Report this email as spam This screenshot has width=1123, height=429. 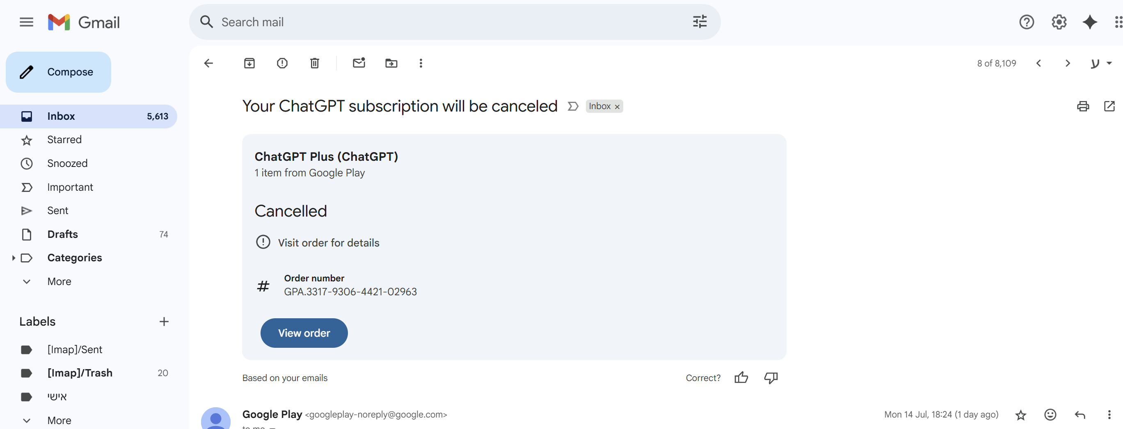tap(282, 63)
